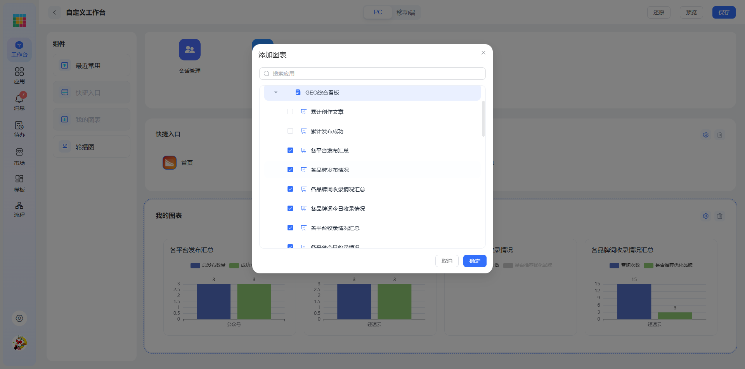Click the chart icon beside 各品牌发布情况
The image size is (745, 369).
304,170
